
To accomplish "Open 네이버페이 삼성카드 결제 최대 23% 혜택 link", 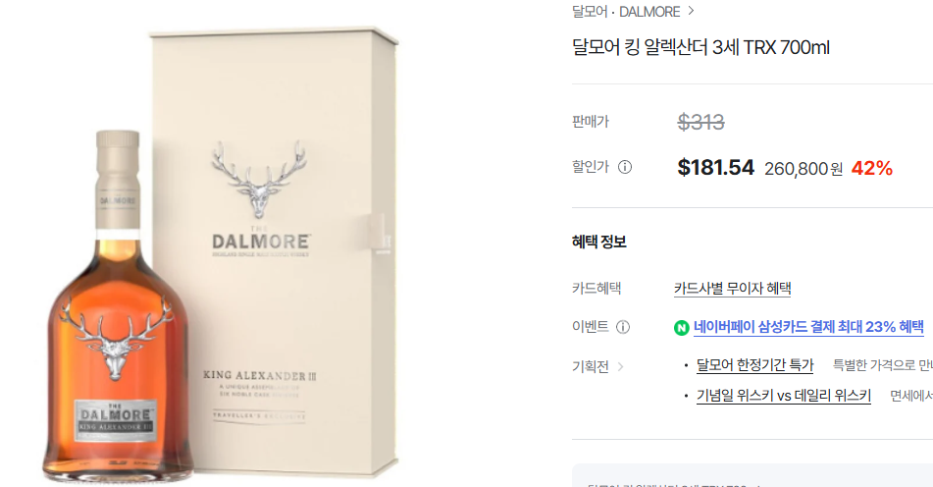I will pos(808,327).
